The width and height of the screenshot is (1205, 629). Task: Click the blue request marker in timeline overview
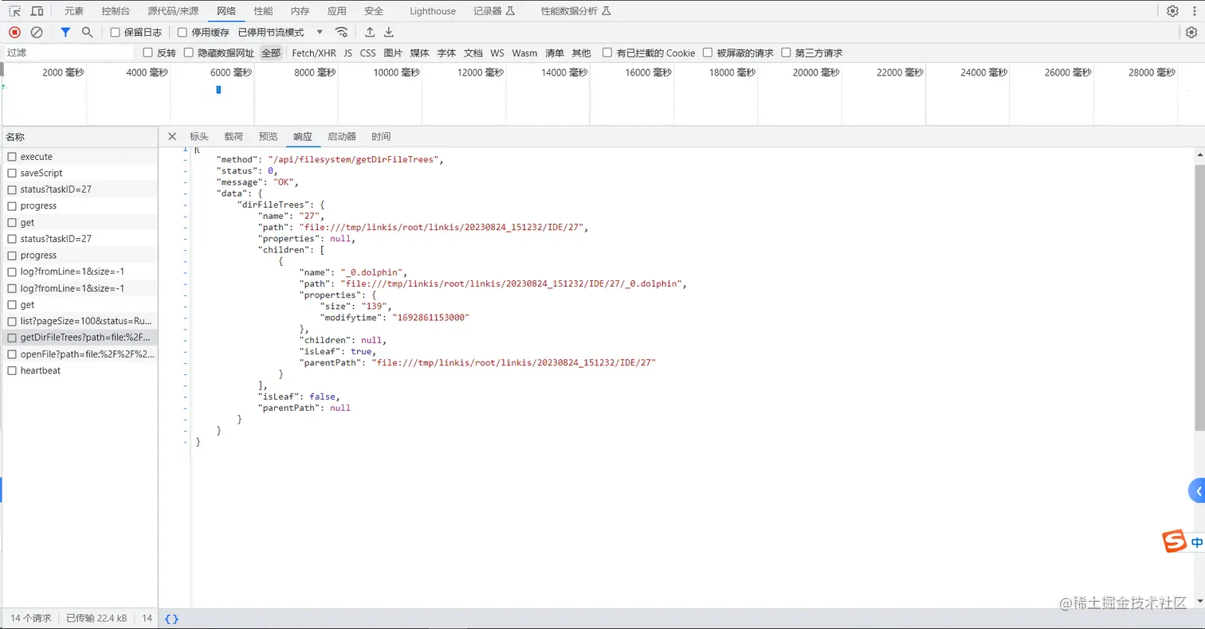coord(218,90)
